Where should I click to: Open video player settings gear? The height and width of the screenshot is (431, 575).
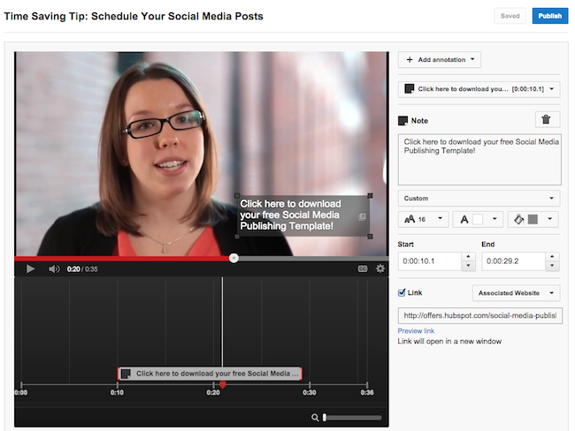[380, 268]
